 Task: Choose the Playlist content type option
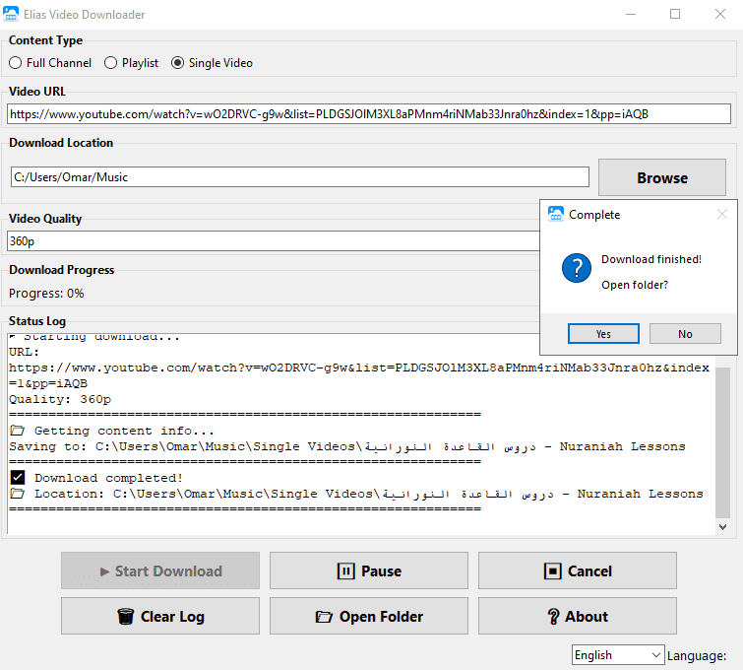[110, 63]
